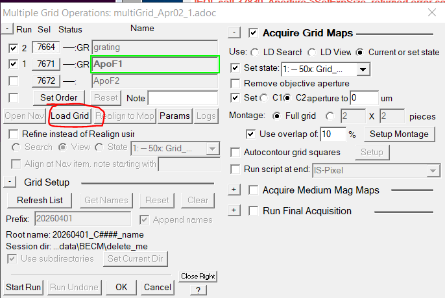This screenshot has height=298, width=445.
Task: Enable Acquire Medium Mag Maps checkbox
Action: click(253, 190)
